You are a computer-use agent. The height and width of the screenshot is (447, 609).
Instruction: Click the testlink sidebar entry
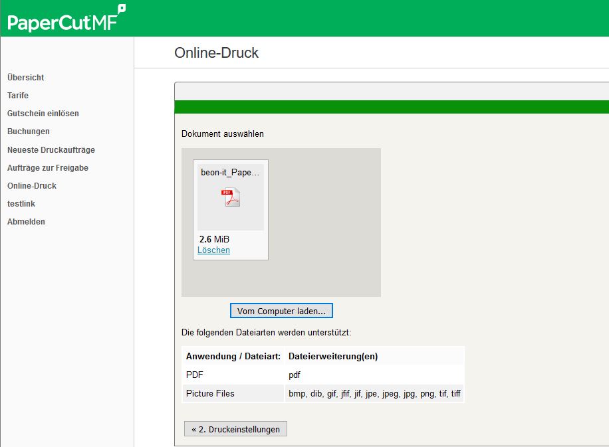[21, 204]
